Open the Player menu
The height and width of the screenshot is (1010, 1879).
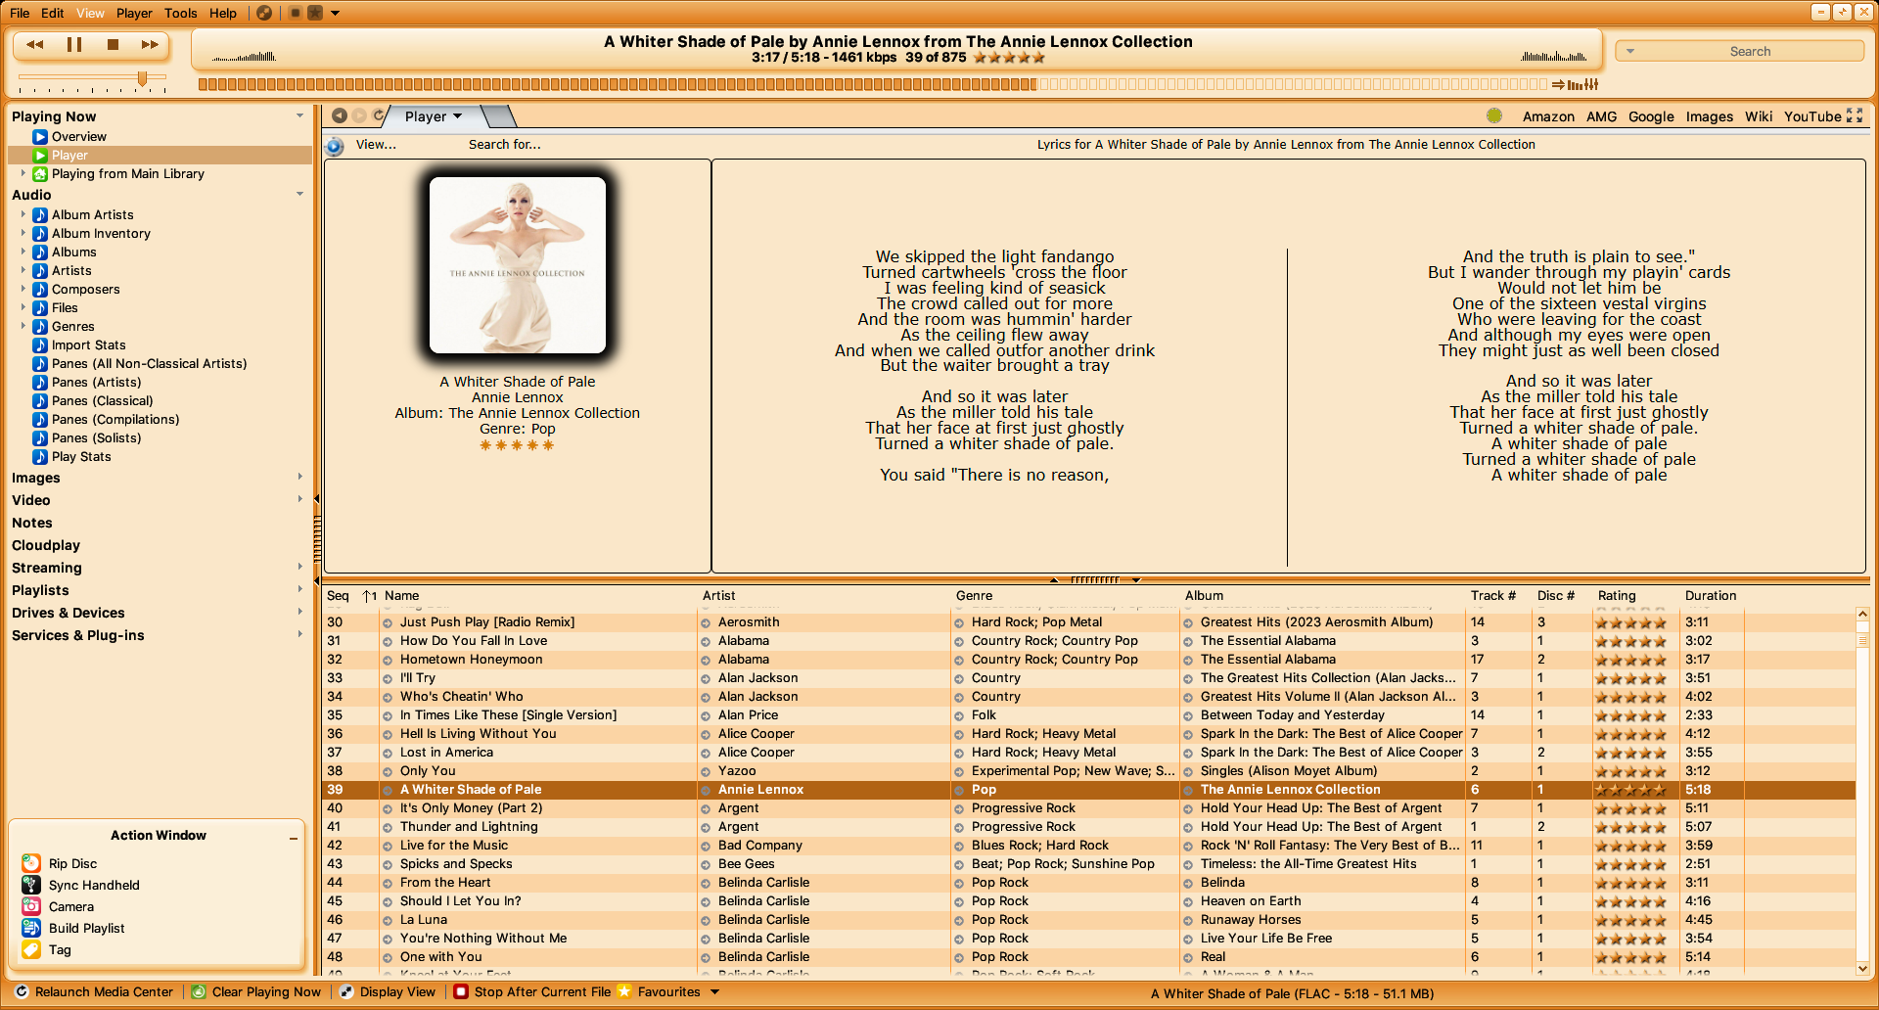(x=134, y=13)
